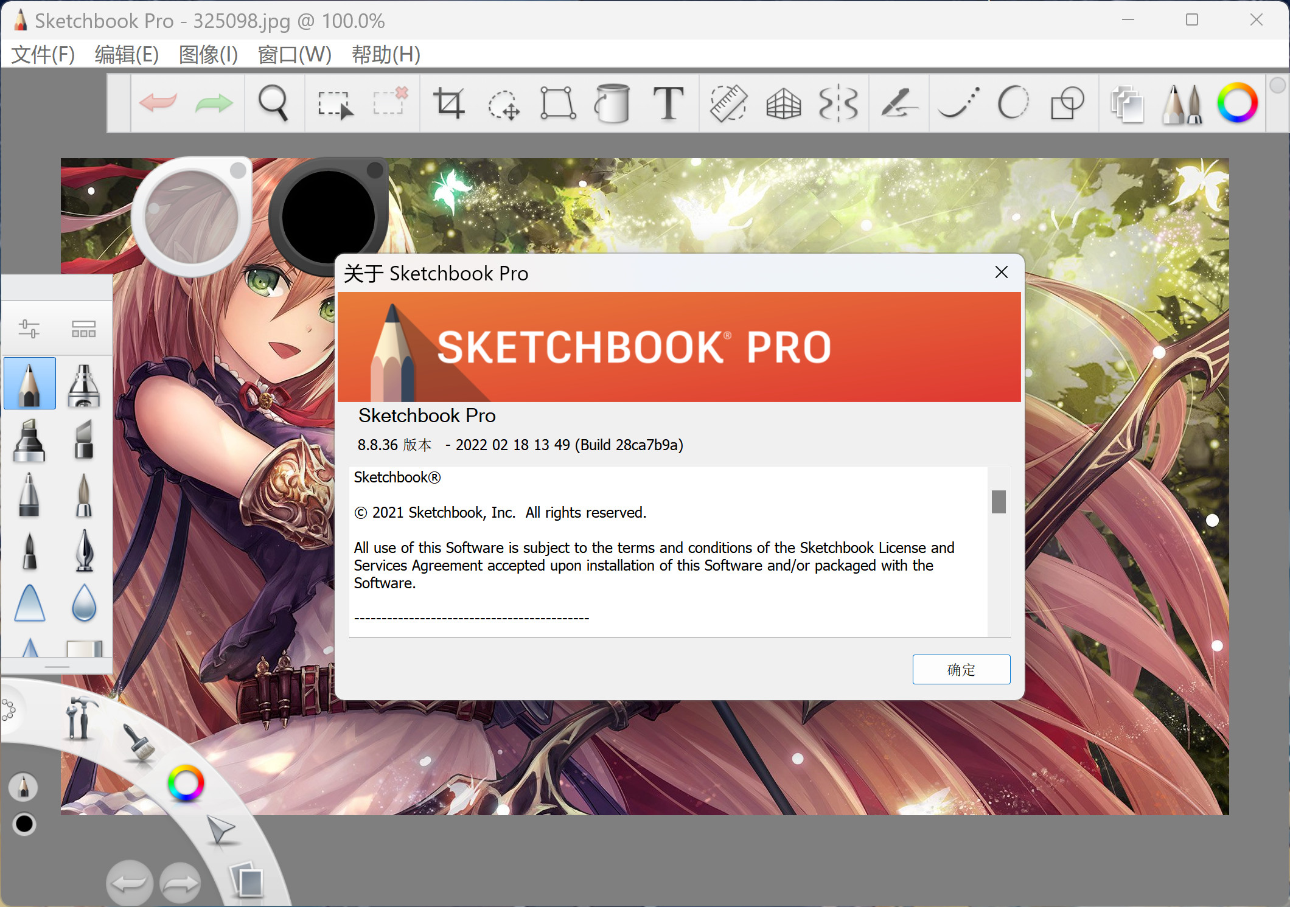Select the Inking pen nib brush
Viewport: 1290px width, 907px height.
point(84,550)
